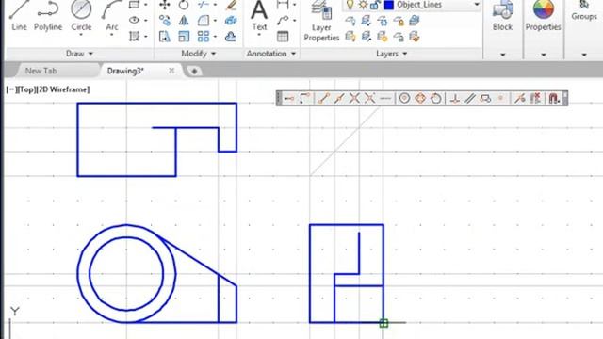Viewport: 603px width, 339px height.
Task: Select Midpoint object snap
Action: pyautogui.click(x=339, y=99)
